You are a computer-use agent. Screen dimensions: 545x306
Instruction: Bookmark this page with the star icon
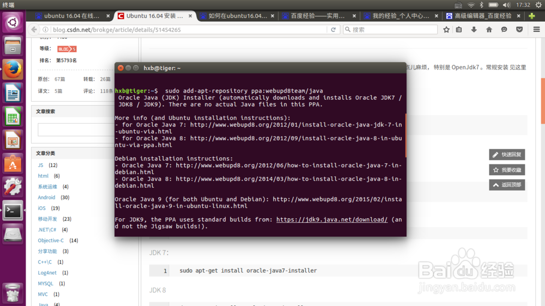coord(446,29)
